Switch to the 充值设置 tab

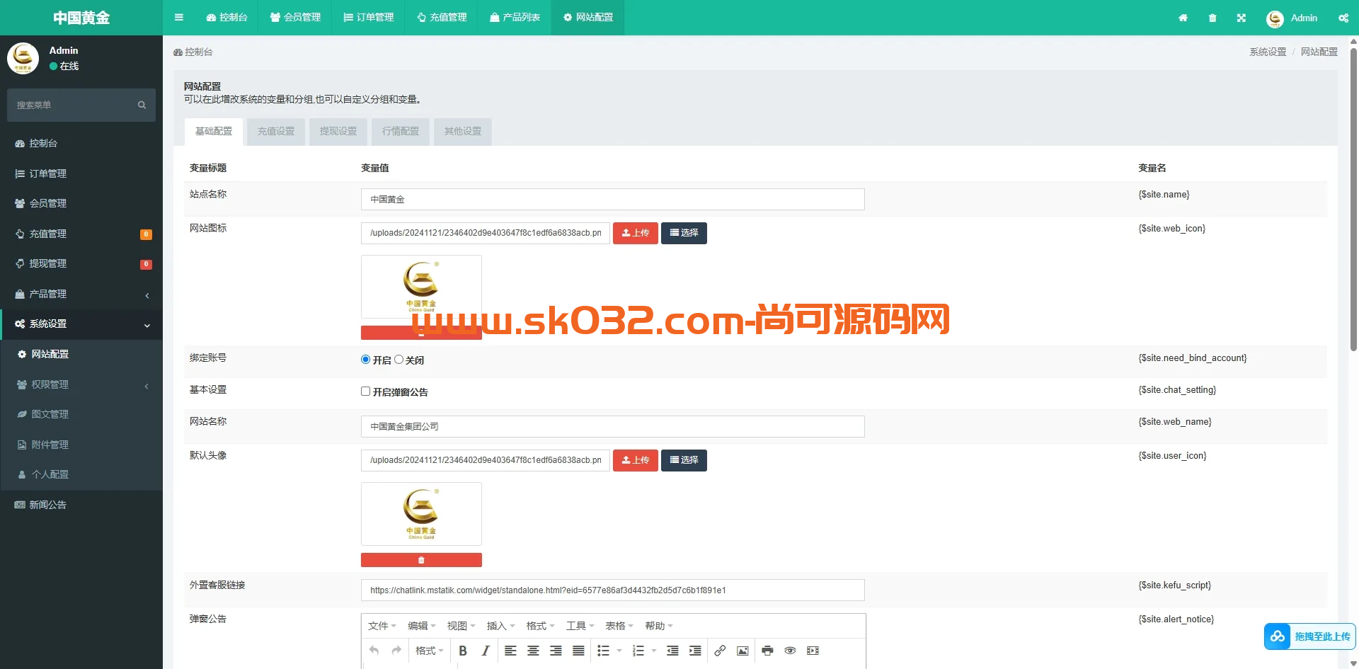pyautogui.click(x=276, y=132)
